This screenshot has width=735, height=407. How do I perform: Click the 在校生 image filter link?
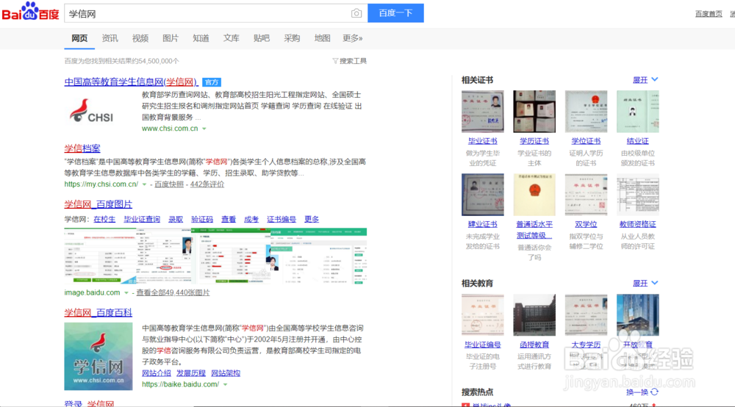[104, 219]
